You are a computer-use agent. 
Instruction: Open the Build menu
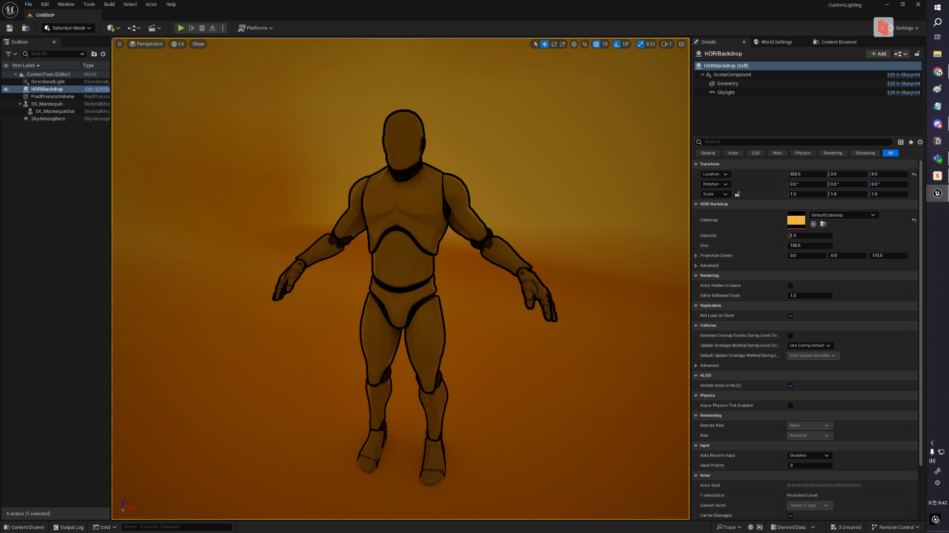click(x=109, y=4)
